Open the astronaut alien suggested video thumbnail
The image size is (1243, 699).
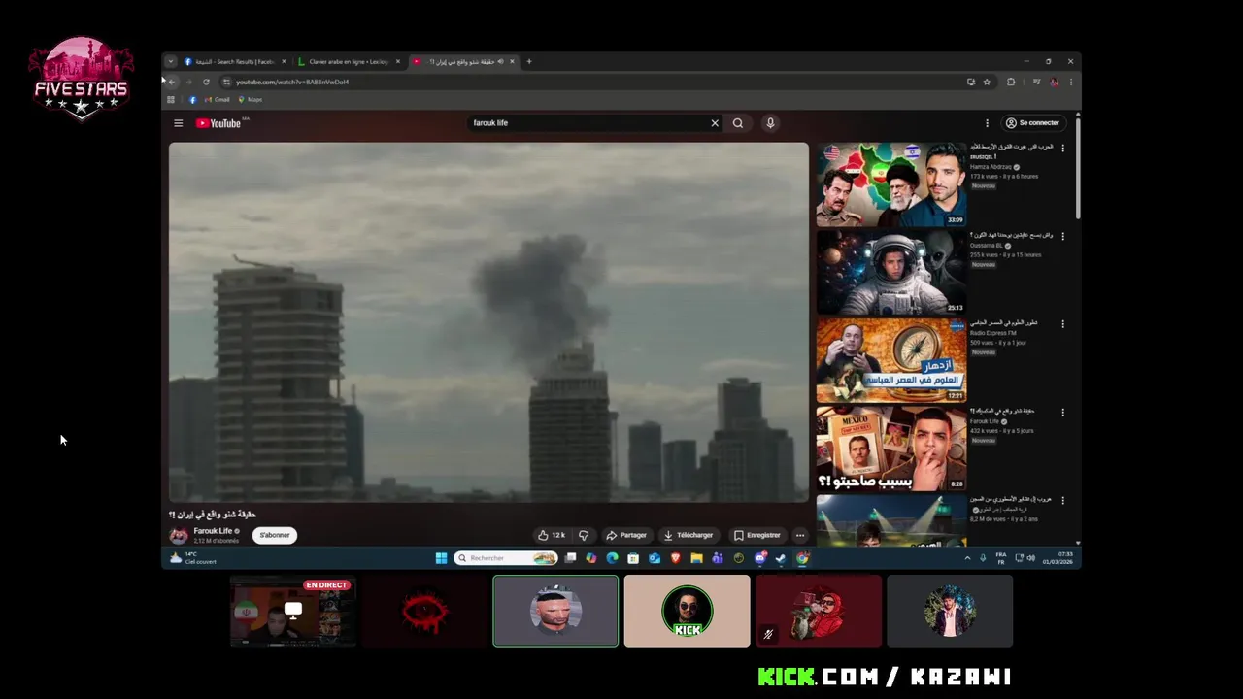coord(891,272)
